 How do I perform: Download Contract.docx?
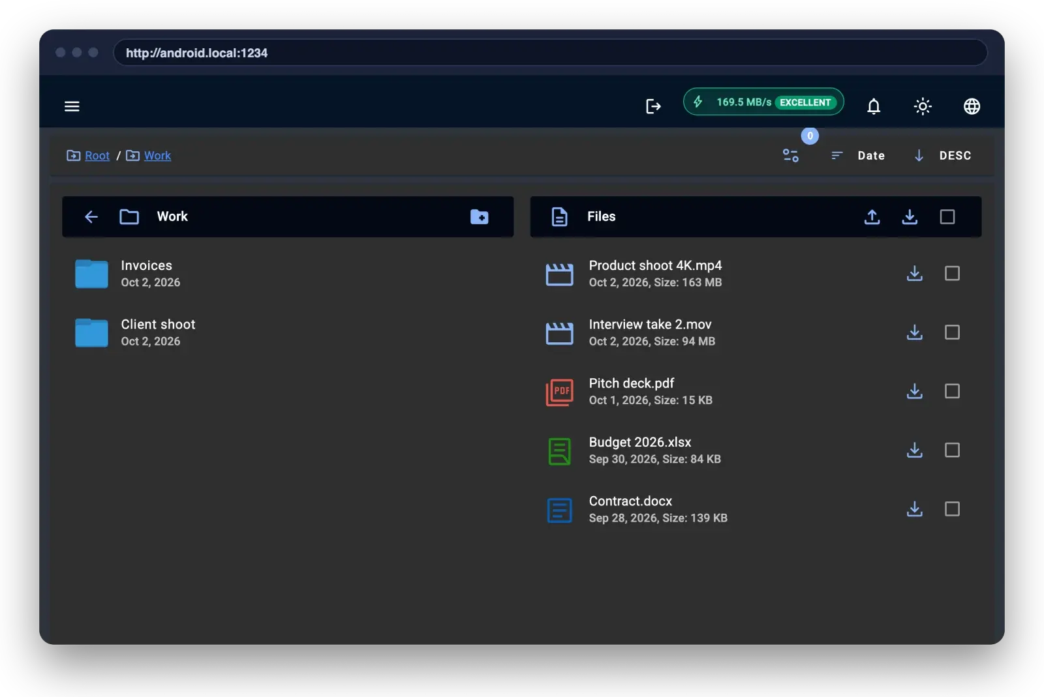(x=915, y=509)
